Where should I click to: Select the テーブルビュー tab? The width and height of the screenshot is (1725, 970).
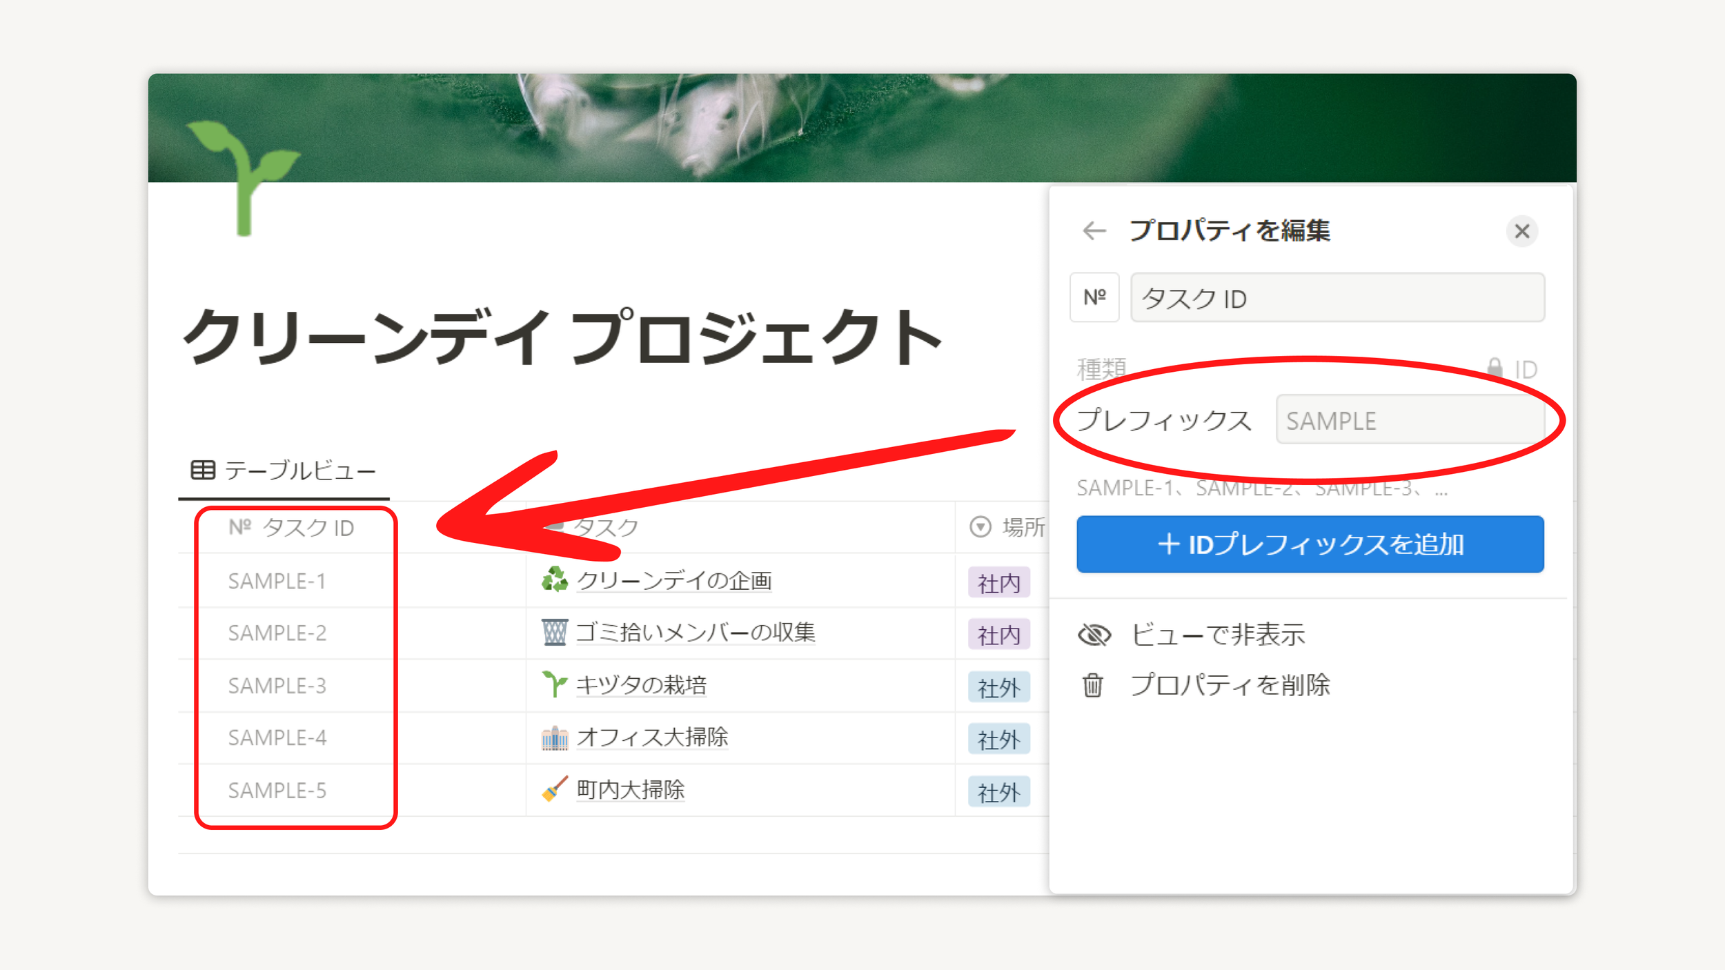tap(284, 471)
